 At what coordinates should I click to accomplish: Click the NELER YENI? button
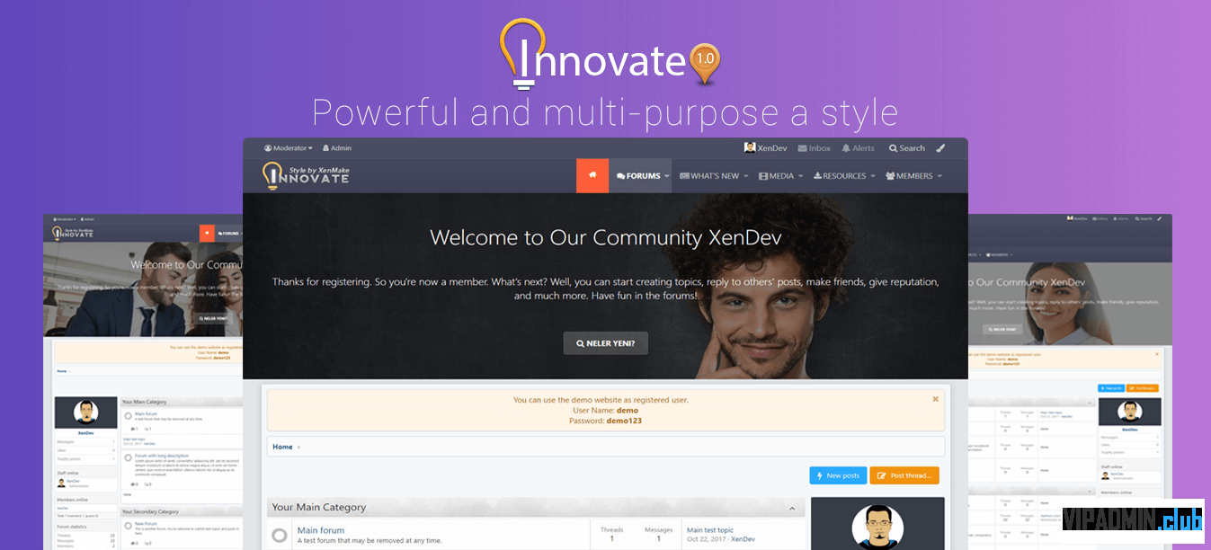coord(605,343)
